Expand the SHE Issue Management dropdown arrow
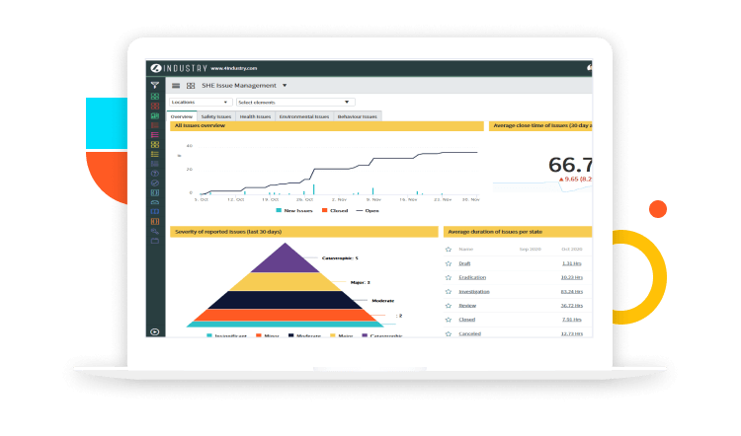 (x=285, y=86)
